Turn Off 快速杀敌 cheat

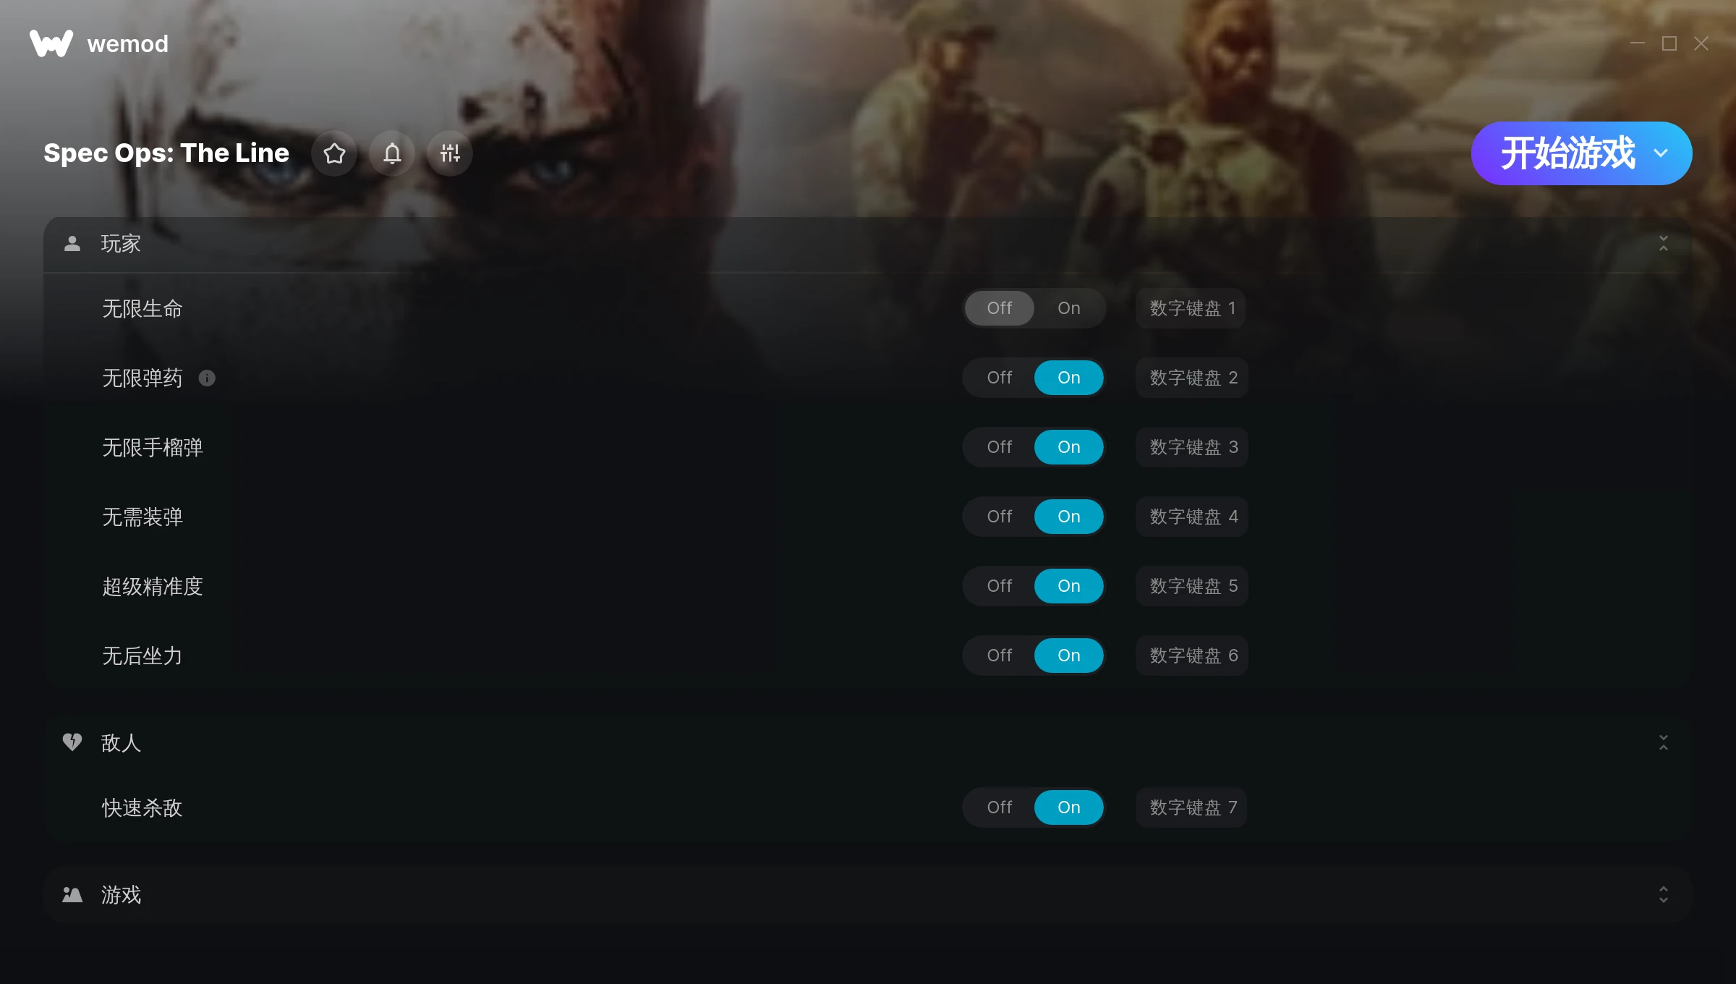1000,807
